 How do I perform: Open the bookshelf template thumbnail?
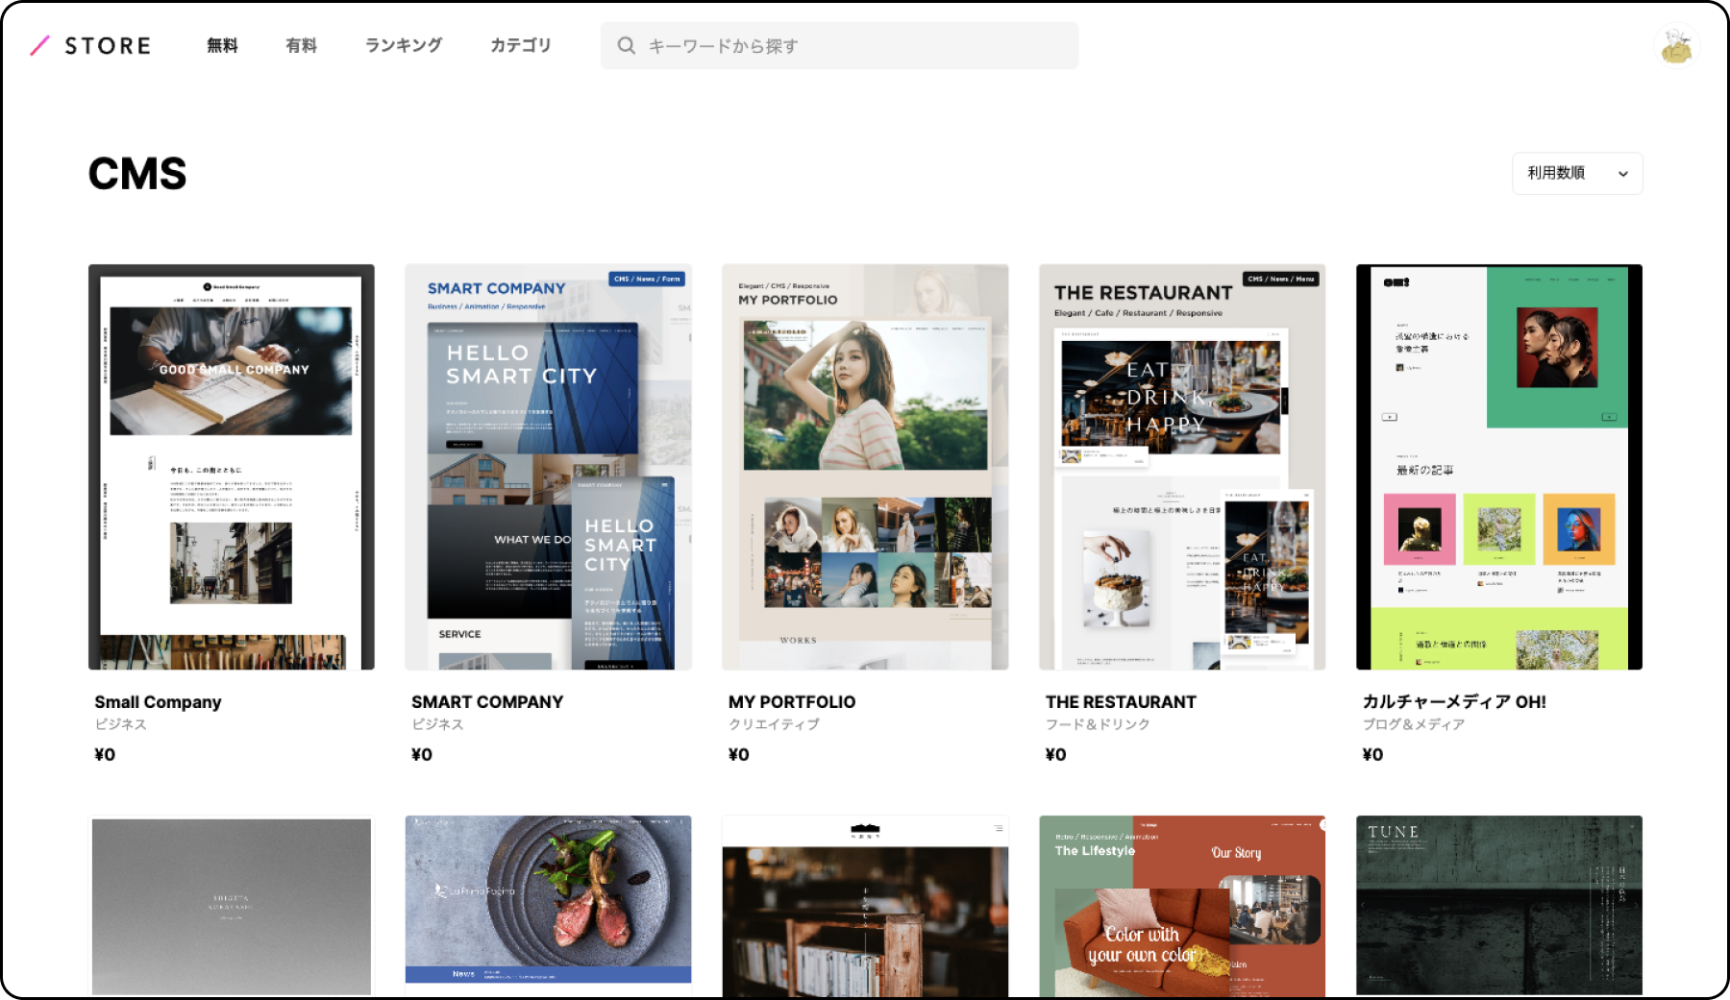865,906
